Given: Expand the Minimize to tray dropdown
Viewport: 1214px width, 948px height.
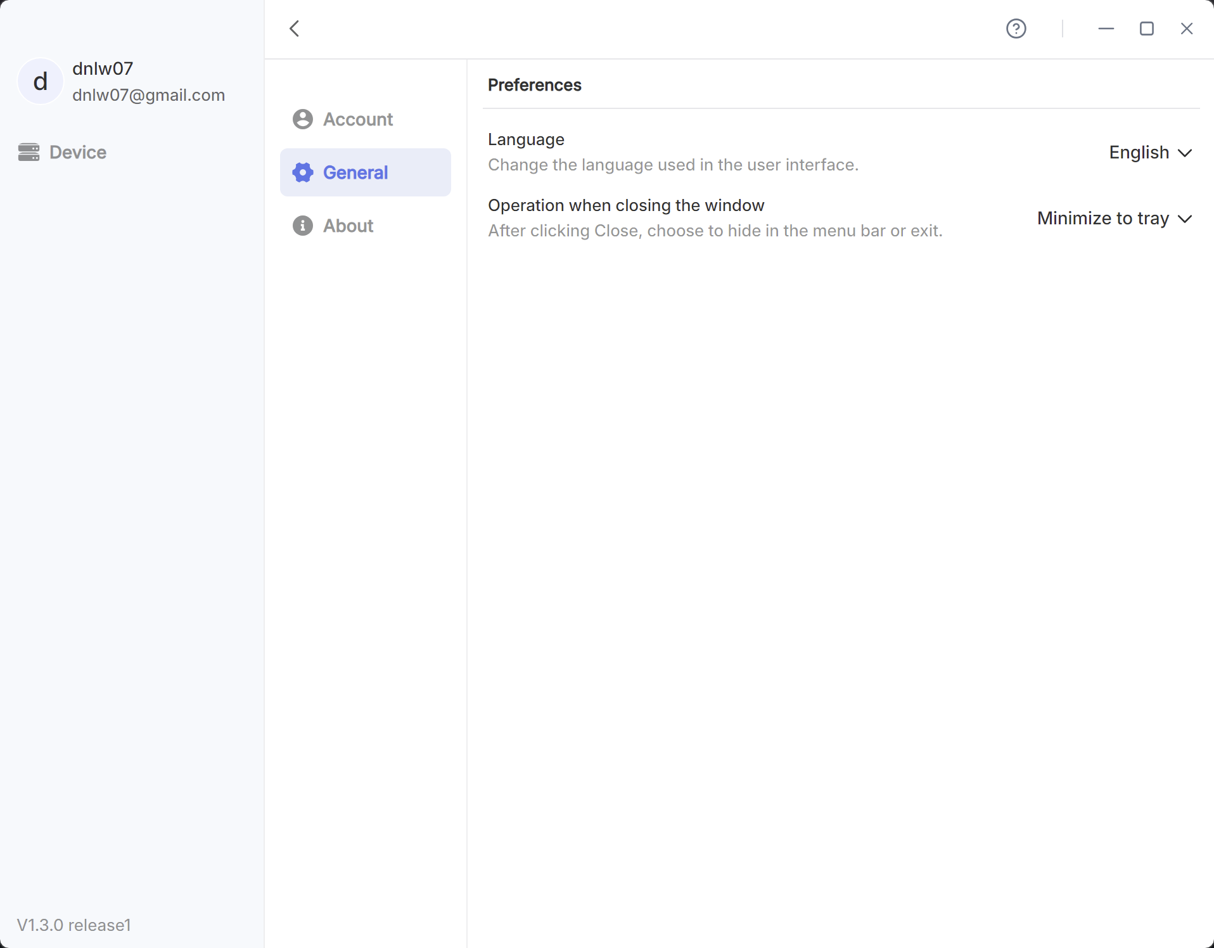Looking at the screenshot, I should (x=1102, y=219).
